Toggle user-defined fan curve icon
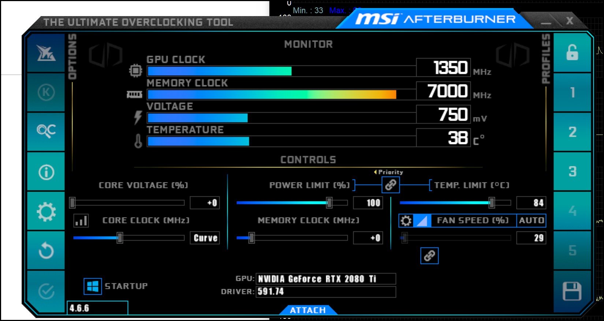The width and height of the screenshot is (604, 321). [422, 220]
